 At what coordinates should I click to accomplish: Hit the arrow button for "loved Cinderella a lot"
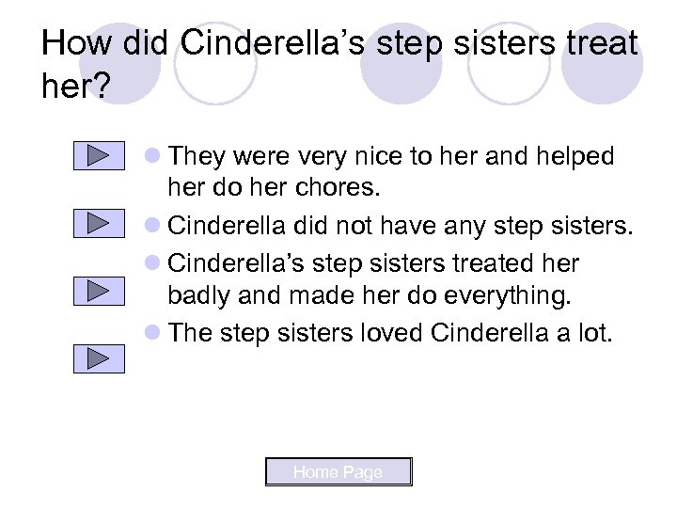click(x=98, y=357)
